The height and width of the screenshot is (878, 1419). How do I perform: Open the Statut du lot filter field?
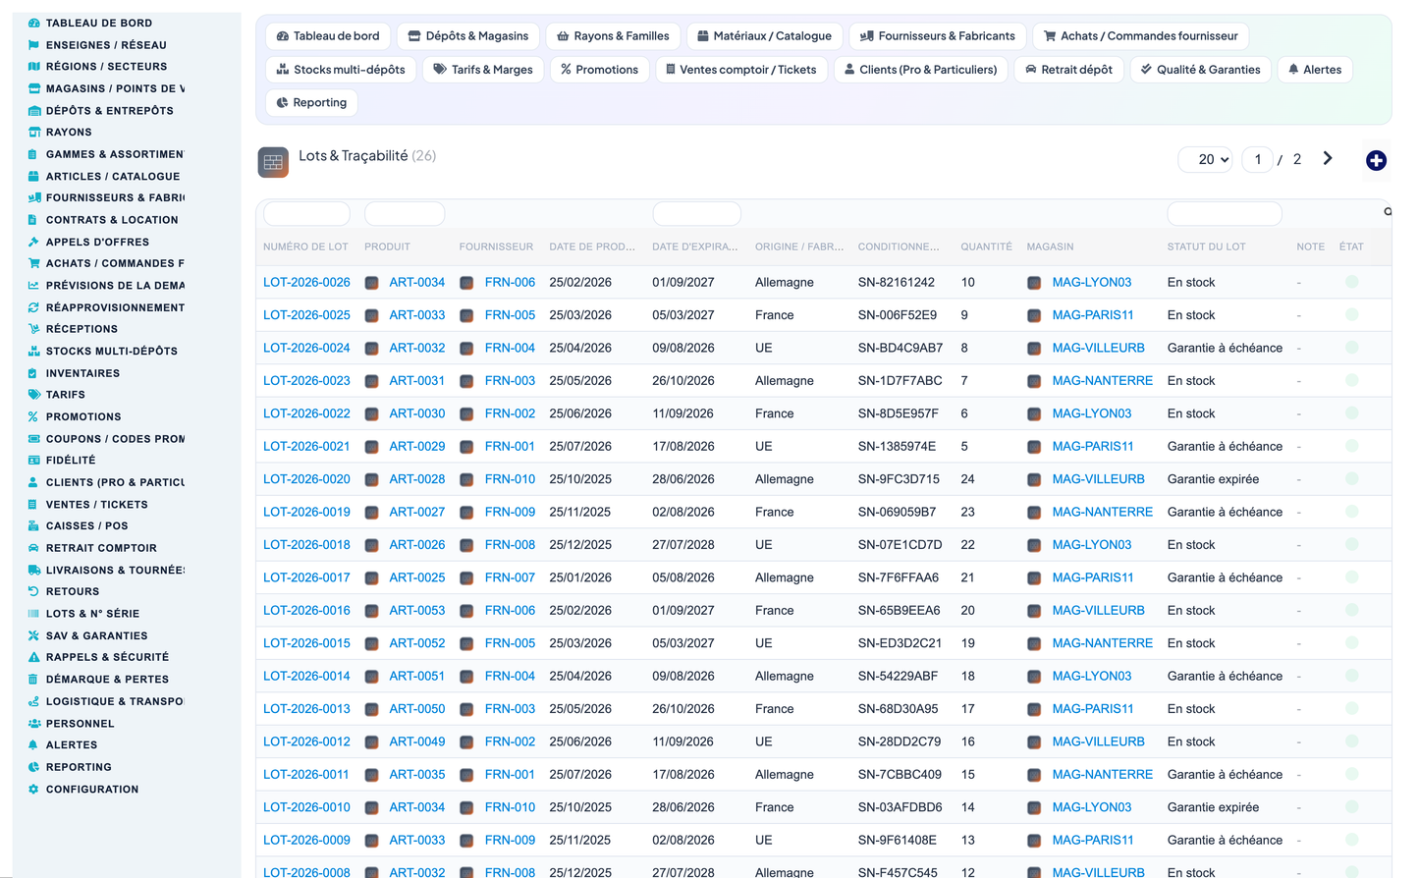(1224, 213)
